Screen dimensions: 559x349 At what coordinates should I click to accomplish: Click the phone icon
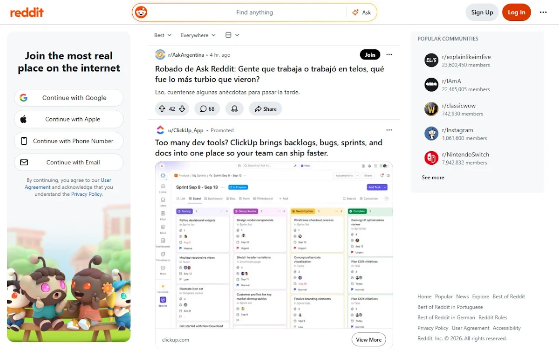[x=24, y=141]
